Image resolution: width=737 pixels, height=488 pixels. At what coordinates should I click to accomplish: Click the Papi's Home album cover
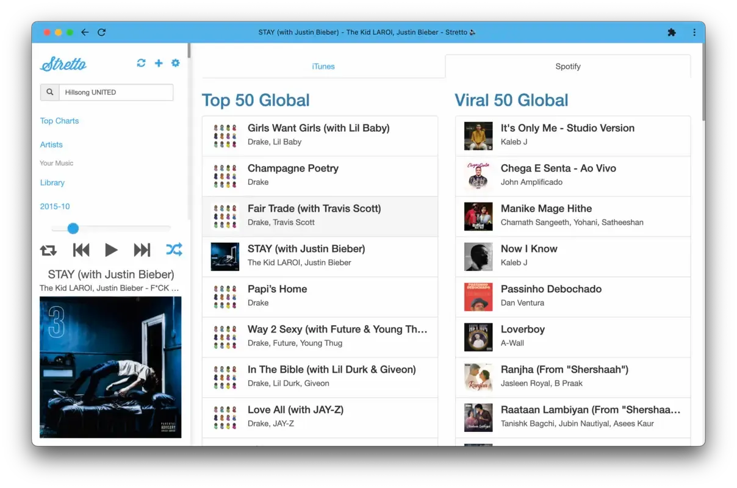click(x=225, y=297)
